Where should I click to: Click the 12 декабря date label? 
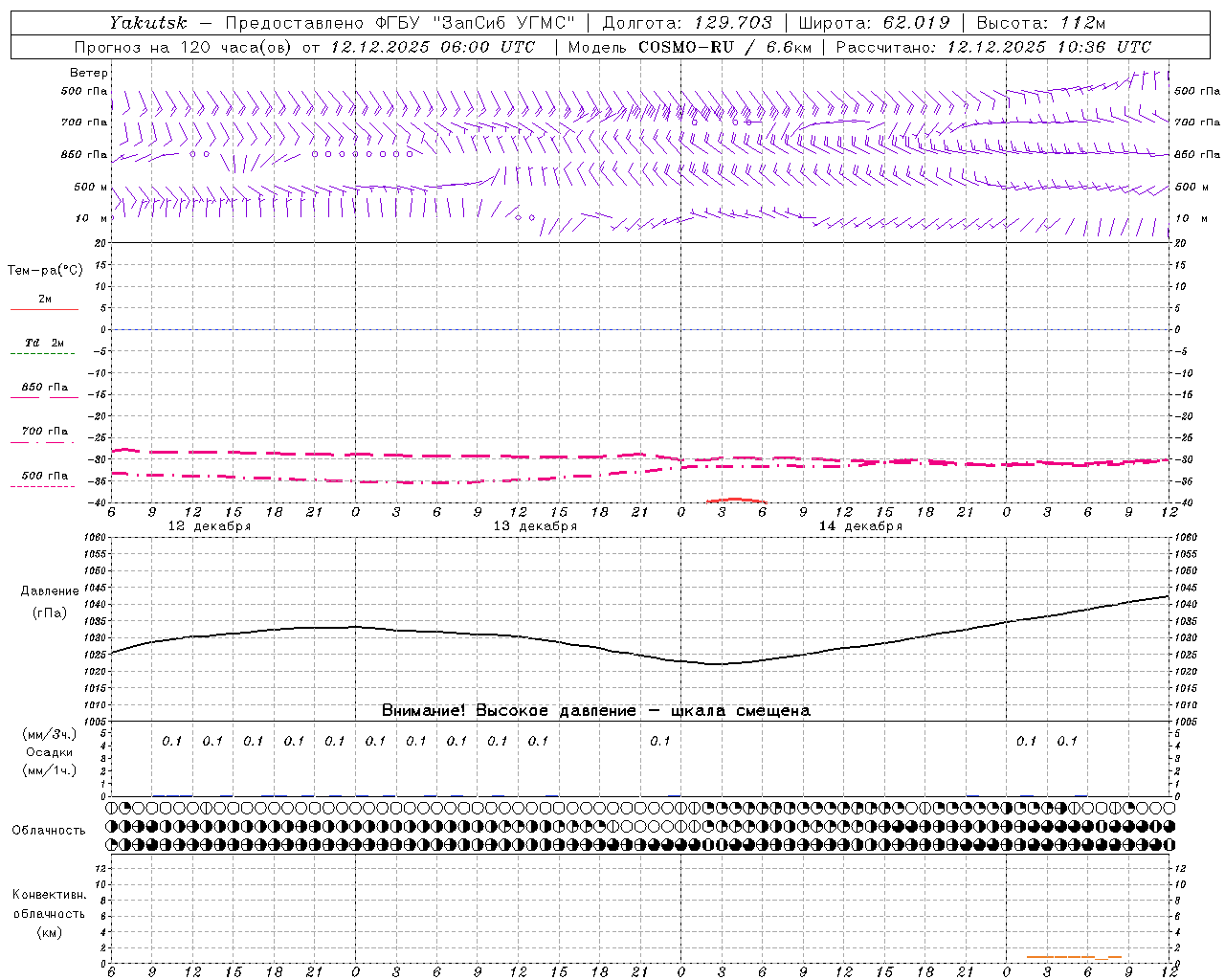tap(210, 526)
